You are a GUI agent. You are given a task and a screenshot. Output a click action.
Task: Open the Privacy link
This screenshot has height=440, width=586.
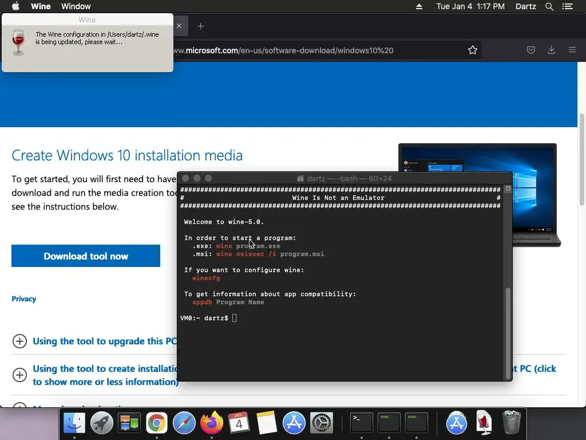coord(24,298)
